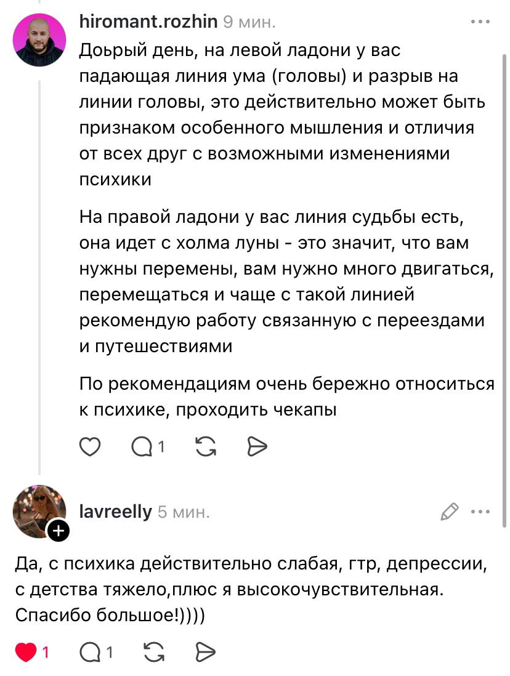Open more options menu for hiromant.rozhin's post
The image size is (510, 676).
click(480, 22)
